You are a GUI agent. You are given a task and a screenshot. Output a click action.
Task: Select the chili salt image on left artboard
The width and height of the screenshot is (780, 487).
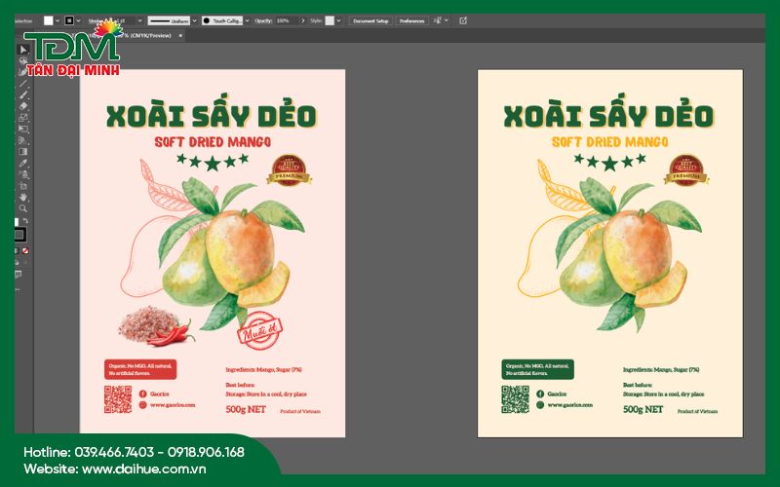pos(156,325)
